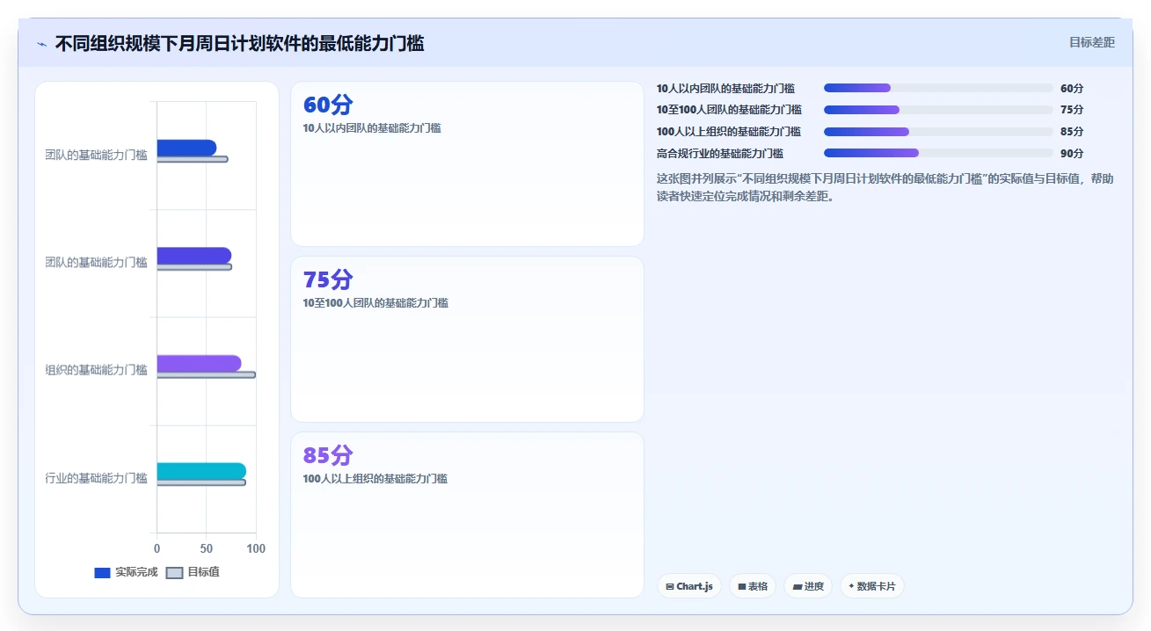Viewport: 1151px width, 631px height.
Task: Click the Chart.js tag chip
Action: click(689, 586)
